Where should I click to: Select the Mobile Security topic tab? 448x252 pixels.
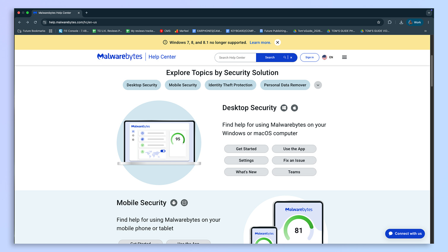183,85
